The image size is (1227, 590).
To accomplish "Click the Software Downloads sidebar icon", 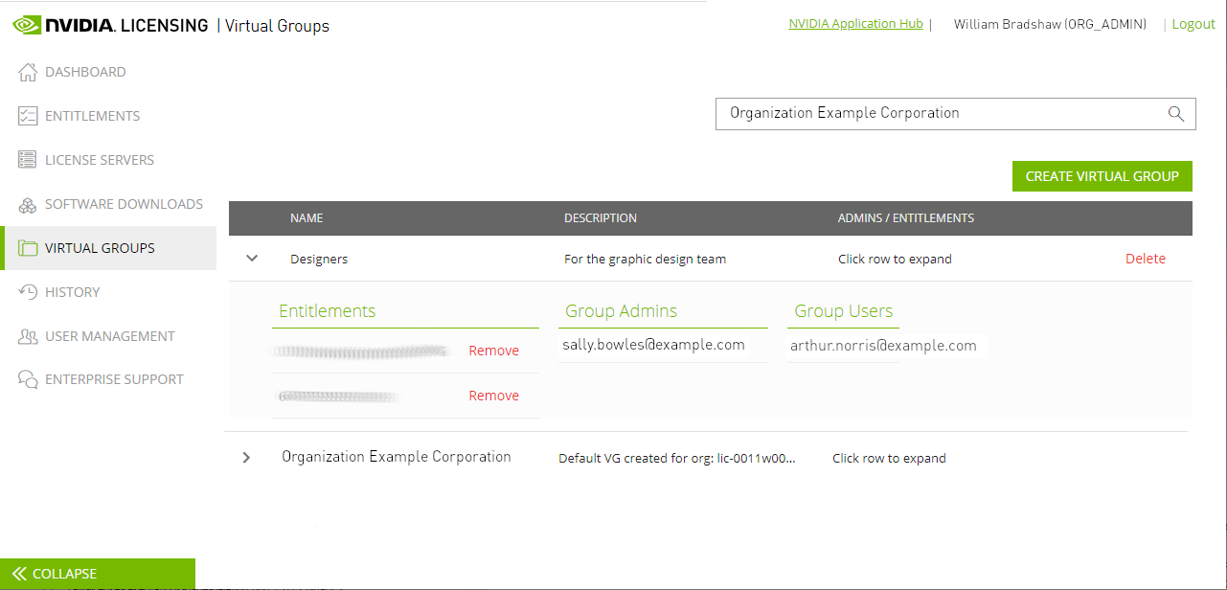I will (27, 203).
